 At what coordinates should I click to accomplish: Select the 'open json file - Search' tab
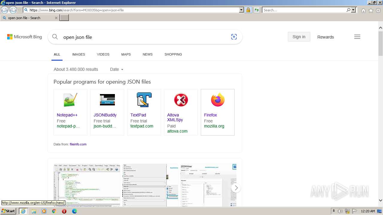30,18
